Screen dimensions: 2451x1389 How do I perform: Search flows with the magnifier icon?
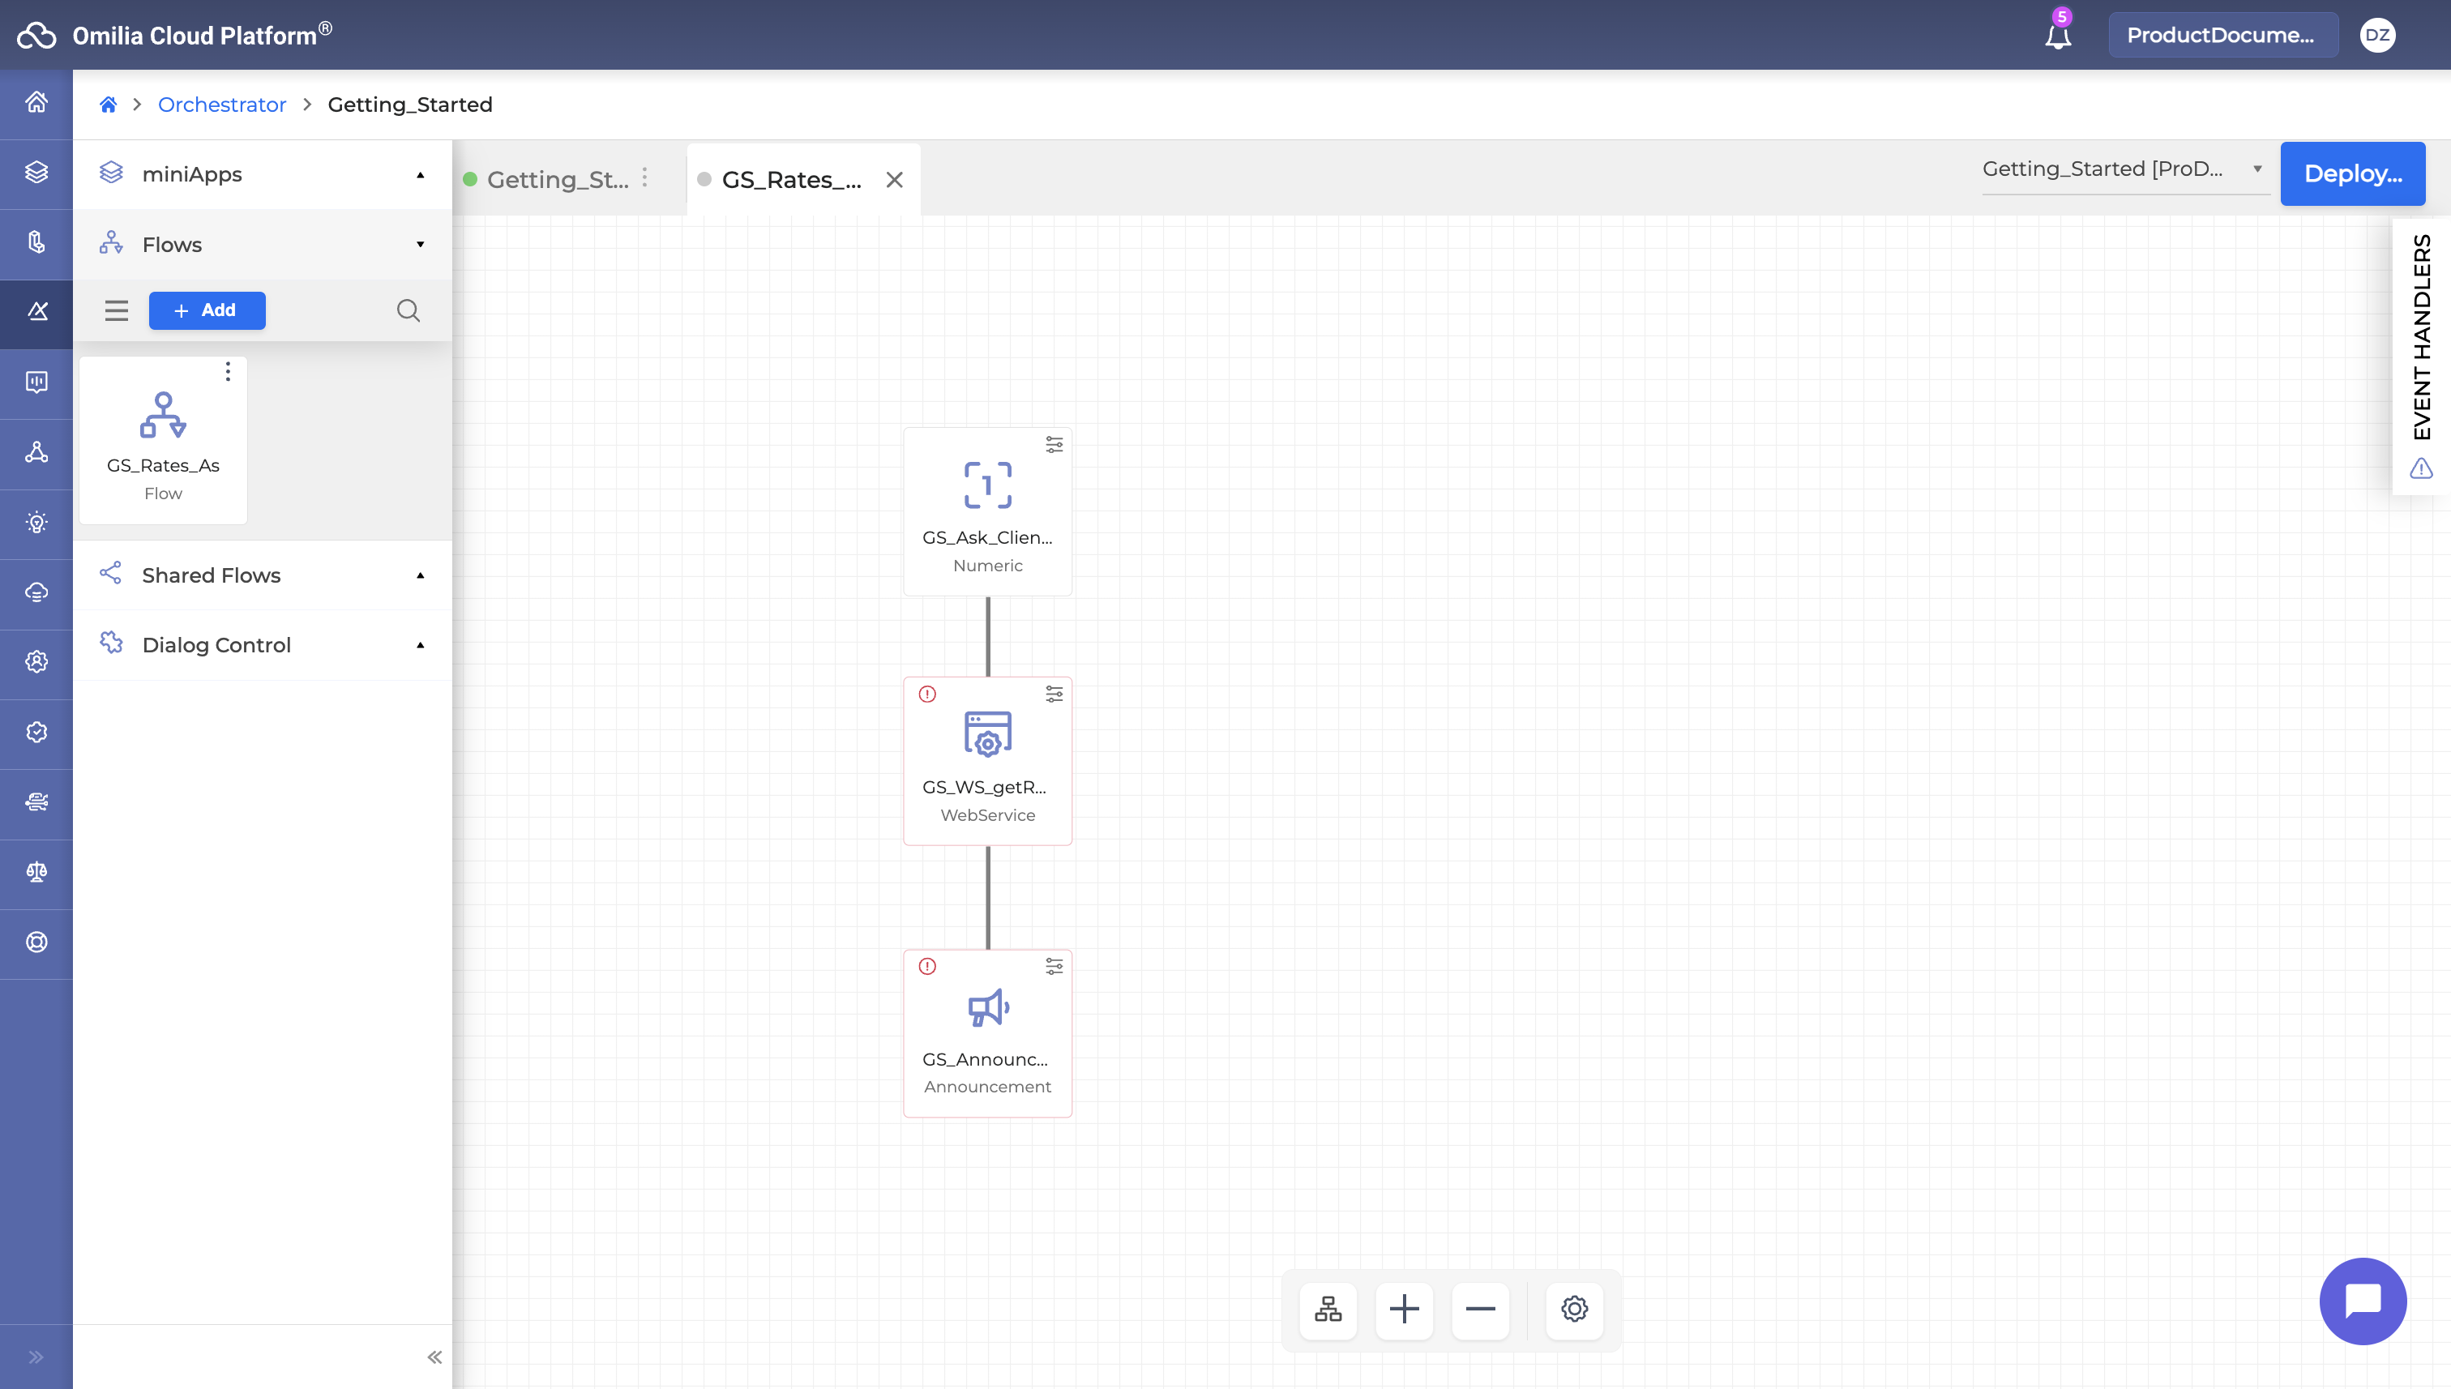pos(408,311)
